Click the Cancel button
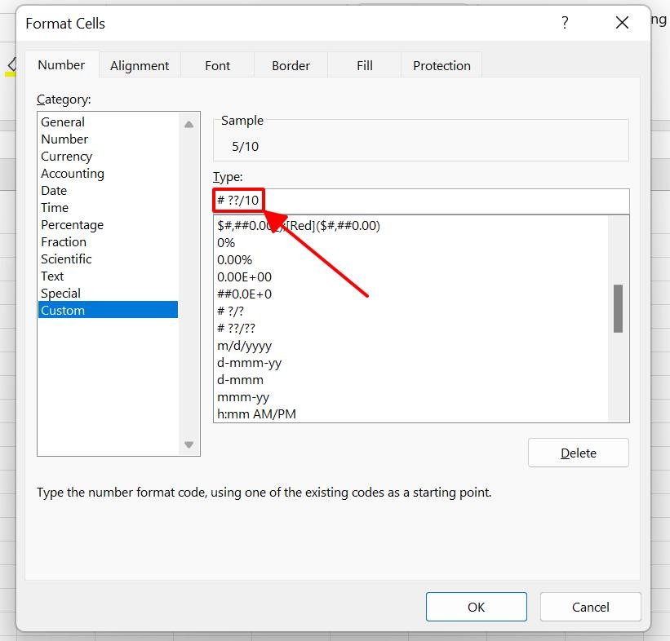 (591, 607)
